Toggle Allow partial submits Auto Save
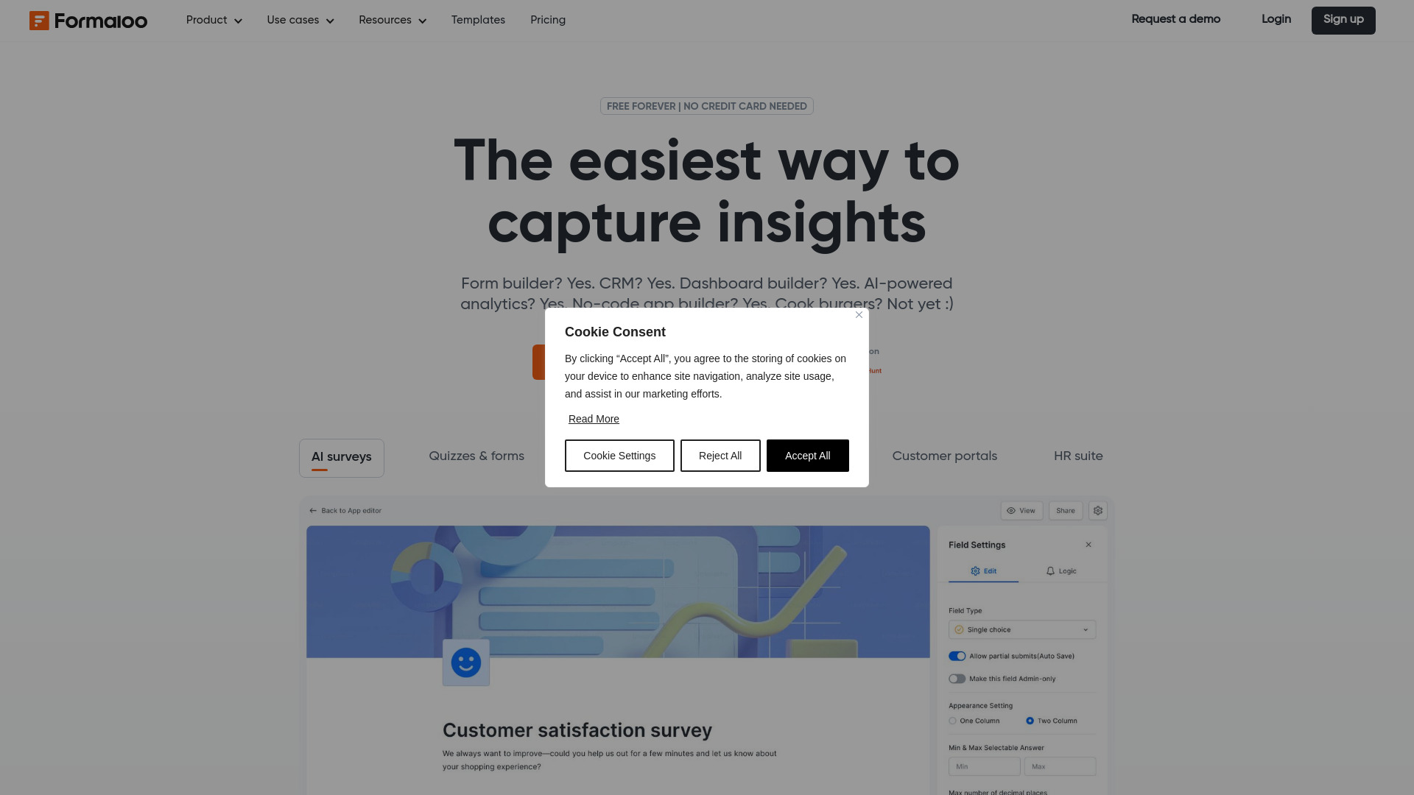 click(x=957, y=656)
